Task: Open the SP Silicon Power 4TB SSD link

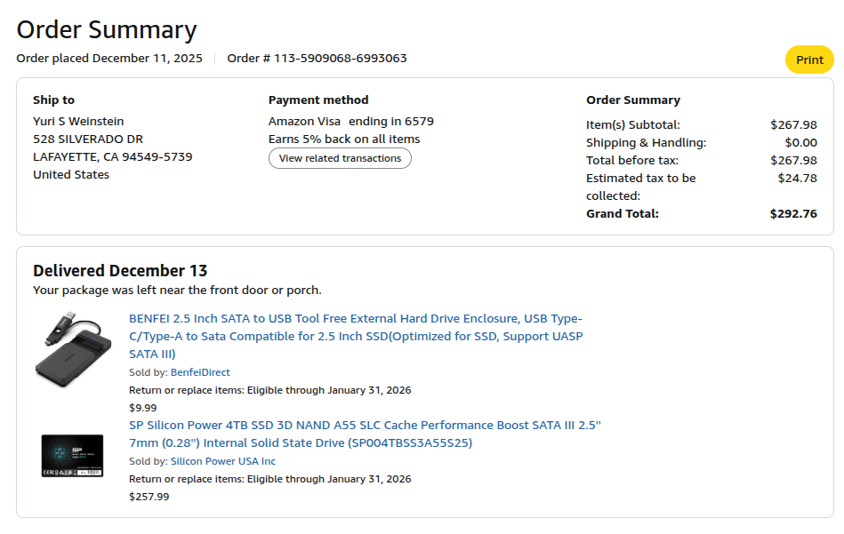Action: (x=365, y=434)
